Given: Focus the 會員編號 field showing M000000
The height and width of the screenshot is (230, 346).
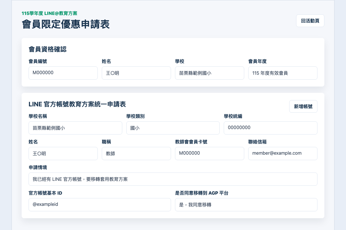Looking at the screenshot, I should click(63, 73).
